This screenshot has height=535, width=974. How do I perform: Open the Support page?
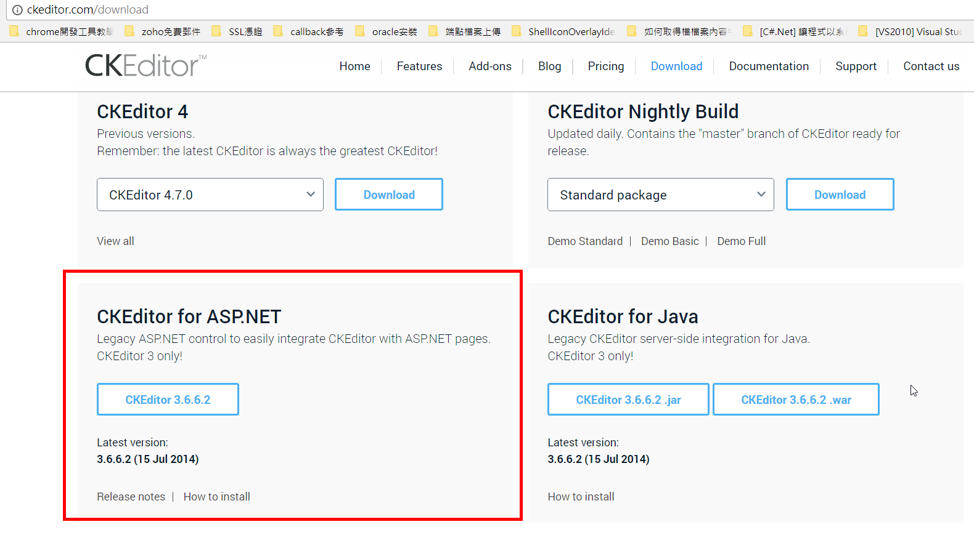856,66
